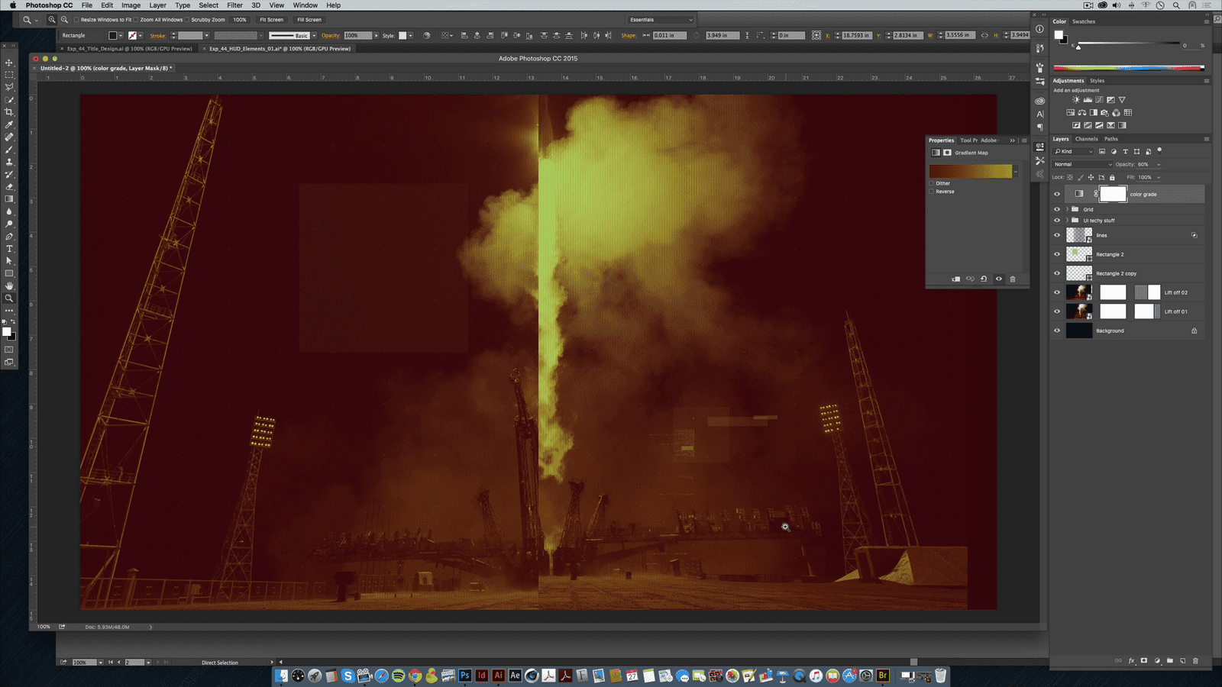Enable the Reverse checkbox

[x=932, y=192]
